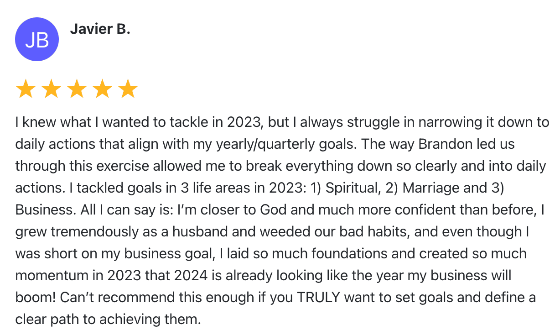Click the reviewer name Javier B.
This screenshot has width=560, height=330.
[100, 30]
